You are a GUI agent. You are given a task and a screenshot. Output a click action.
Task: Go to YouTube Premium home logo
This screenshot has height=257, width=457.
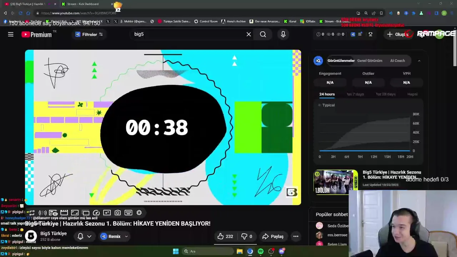[x=36, y=35]
